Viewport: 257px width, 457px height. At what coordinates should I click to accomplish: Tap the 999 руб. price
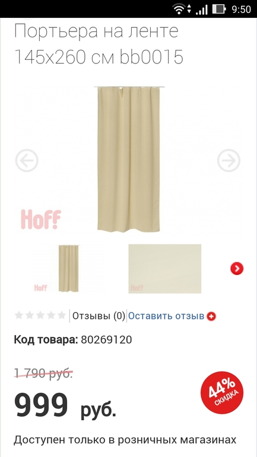[x=65, y=405]
